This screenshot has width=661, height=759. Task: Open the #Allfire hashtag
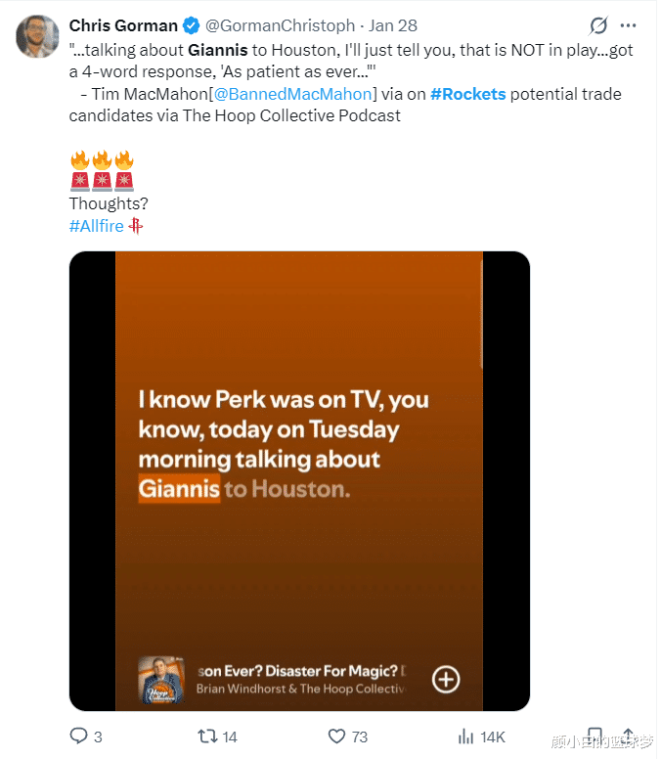(x=98, y=226)
